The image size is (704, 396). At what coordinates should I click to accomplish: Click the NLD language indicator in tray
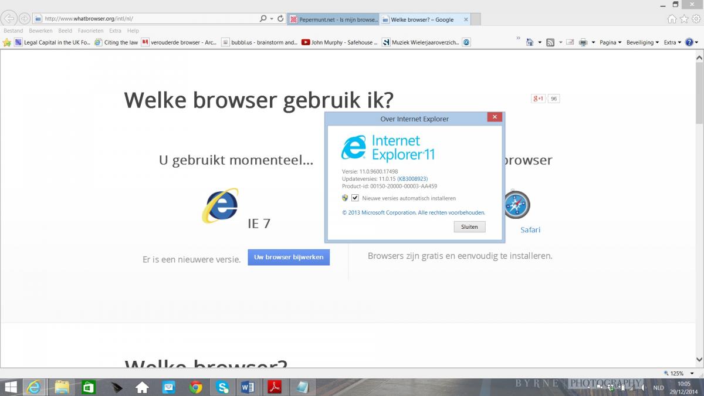coord(658,388)
